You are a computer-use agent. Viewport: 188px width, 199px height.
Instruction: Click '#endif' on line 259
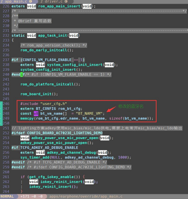pos(18,167)
